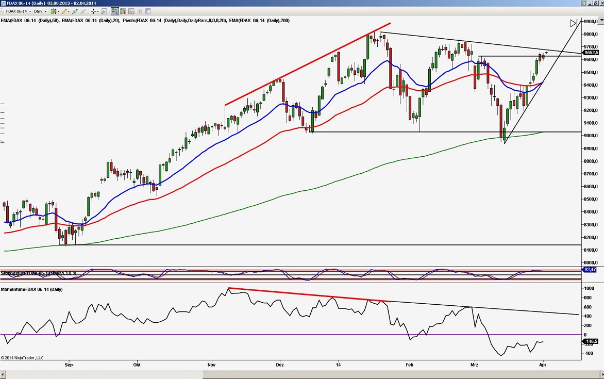Select the zoom-out magnifier tool
This screenshot has height=379, width=604.
click(83, 11)
